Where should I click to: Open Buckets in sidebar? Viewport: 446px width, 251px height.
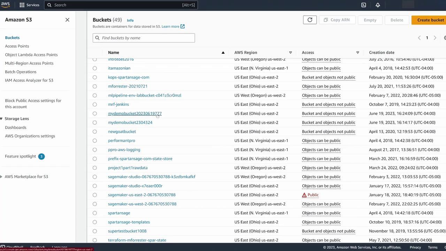[x=12, y=38]
